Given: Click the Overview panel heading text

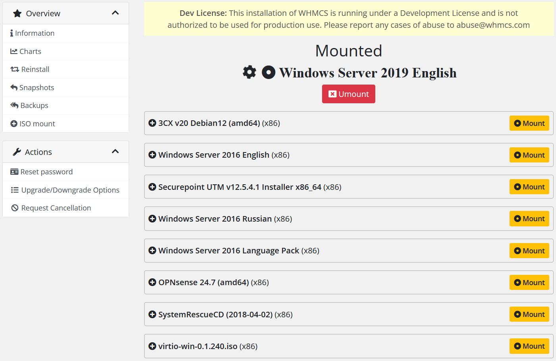Looking at the screenshot, I should coord(43,14).
